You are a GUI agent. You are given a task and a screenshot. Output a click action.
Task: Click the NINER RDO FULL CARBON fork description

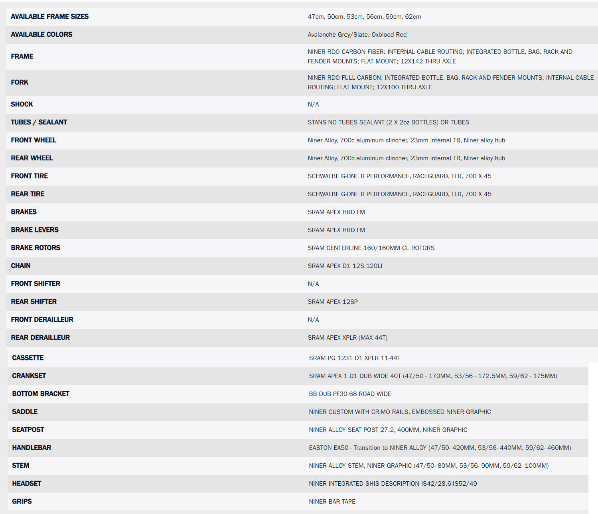point(450,82)
